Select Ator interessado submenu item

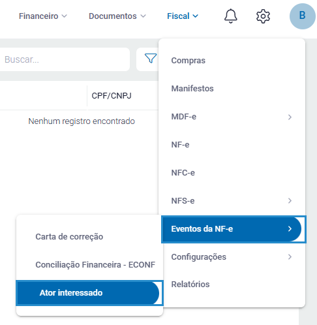89,293
